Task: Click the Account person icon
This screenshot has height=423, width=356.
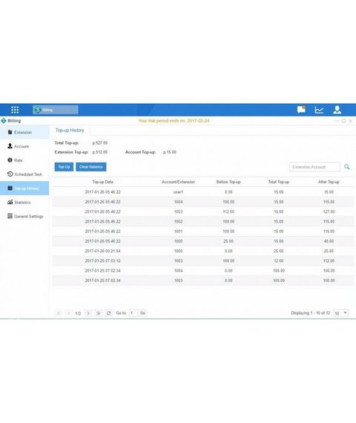Action: (10, 146)
